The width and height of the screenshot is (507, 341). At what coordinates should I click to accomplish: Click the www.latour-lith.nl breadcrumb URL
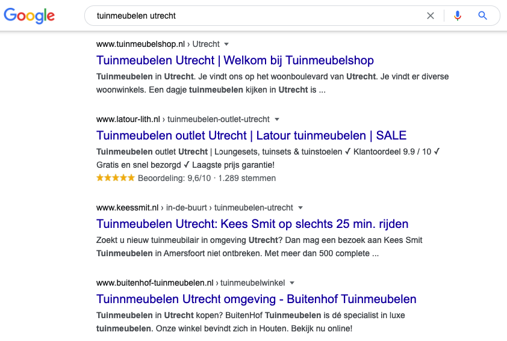tap(128, 119)
